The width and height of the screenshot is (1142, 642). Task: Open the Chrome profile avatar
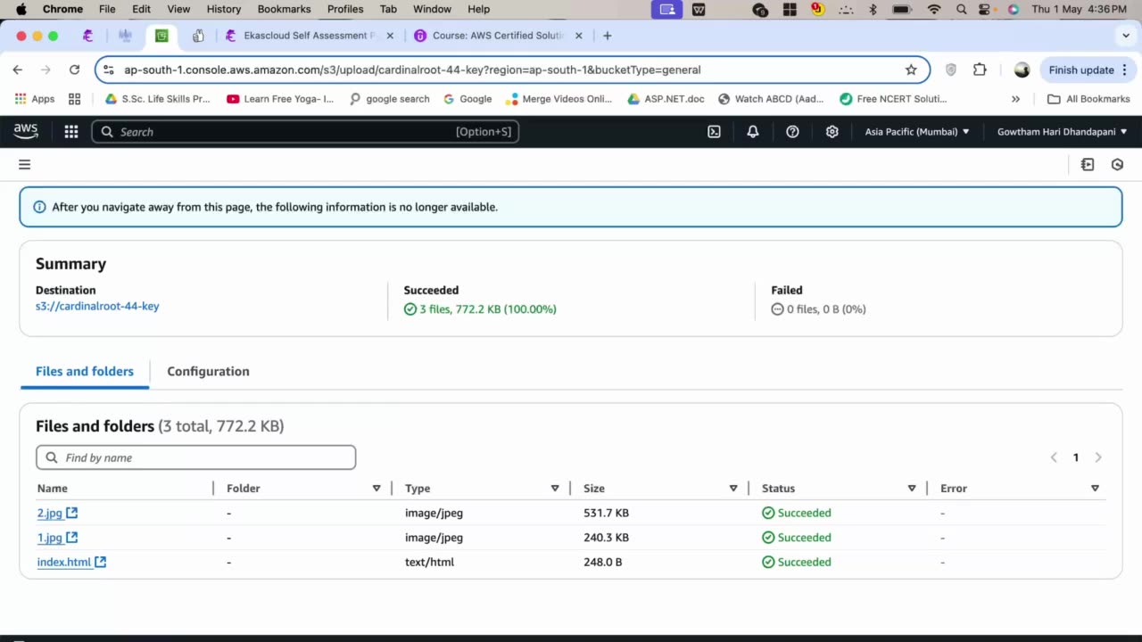point(1022,70)
